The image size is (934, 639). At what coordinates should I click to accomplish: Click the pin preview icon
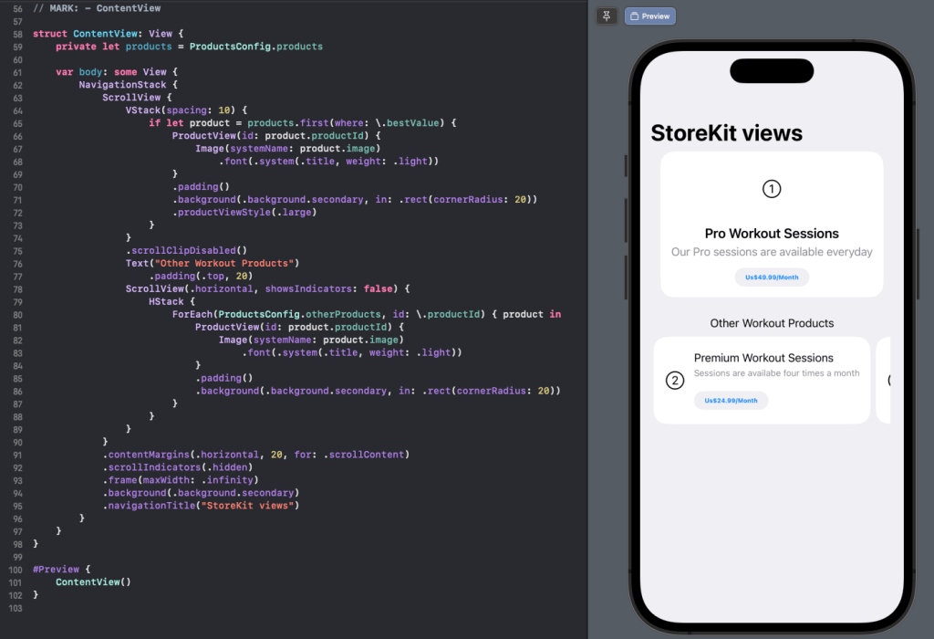tap(607, 16)
